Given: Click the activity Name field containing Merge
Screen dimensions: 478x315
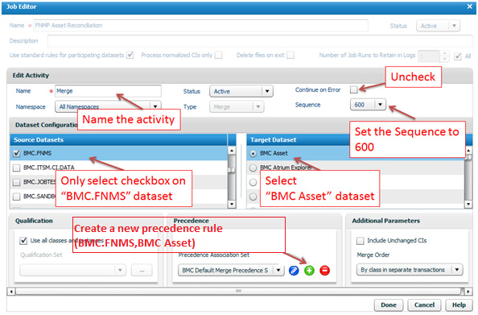Looking at the screenshot, I should tap(108, 91).
